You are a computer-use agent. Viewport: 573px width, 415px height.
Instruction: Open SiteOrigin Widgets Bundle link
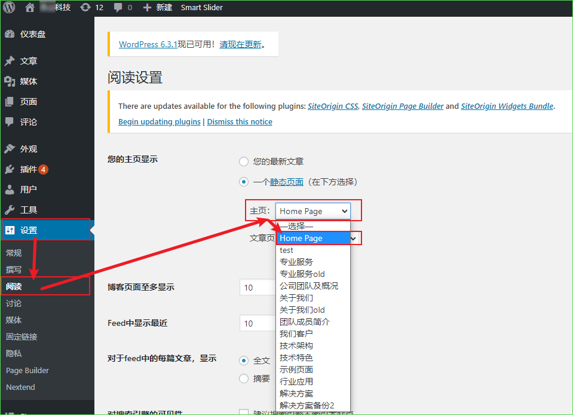(507, 106)
